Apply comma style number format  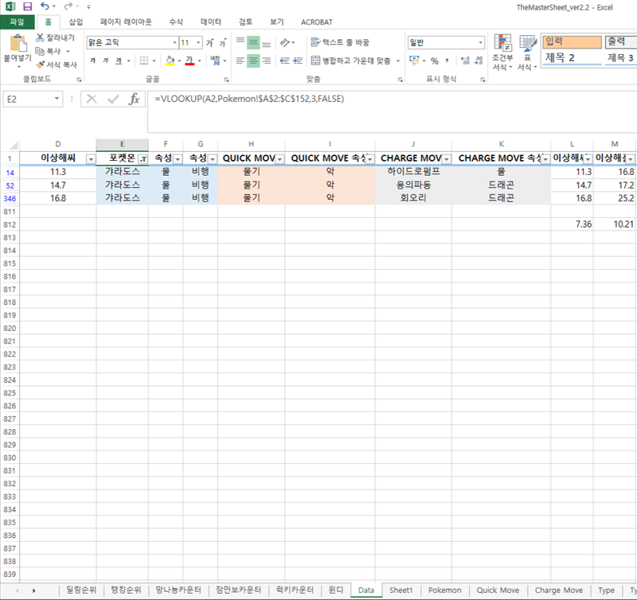[447, 61]
